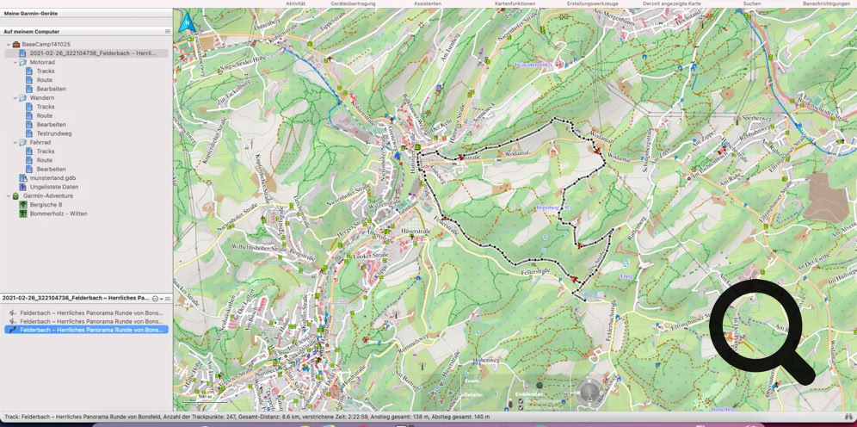Open the Kartenfunktionen toolbar section
This screenshot has width=857, height=427.
pyautogui.click(x=515, y=3)
